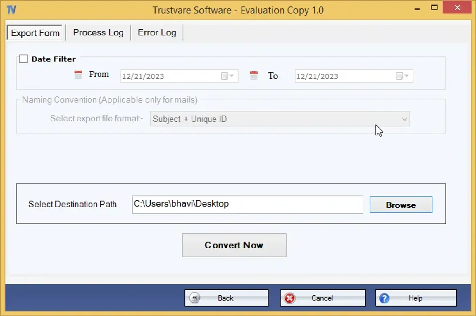Click the From date text 12/21/2023
Screen dimensions: 476x316
click(143, 76)
